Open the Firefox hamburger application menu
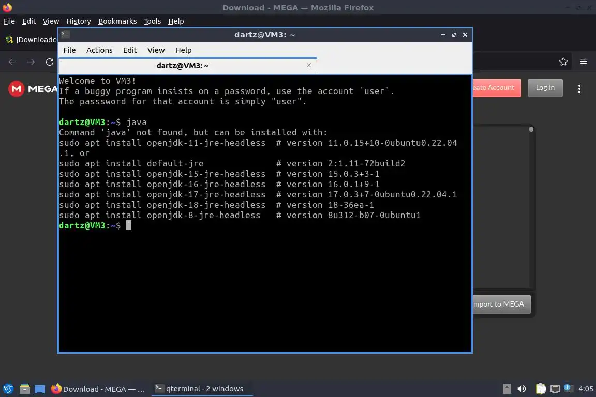 point(584,62)
